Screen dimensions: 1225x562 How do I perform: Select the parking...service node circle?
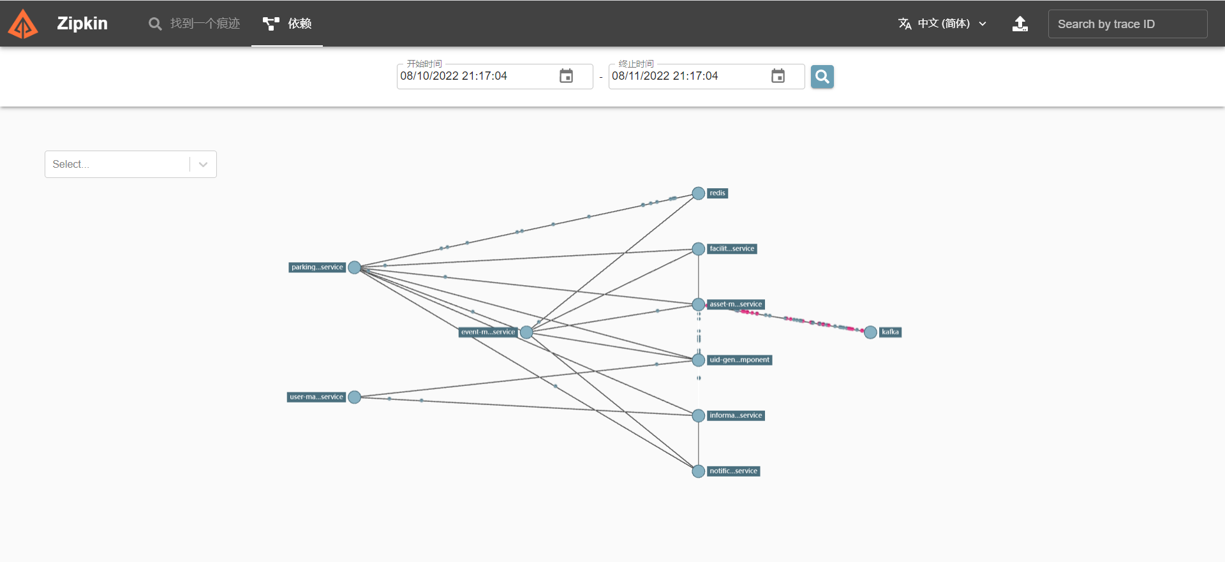355,267
